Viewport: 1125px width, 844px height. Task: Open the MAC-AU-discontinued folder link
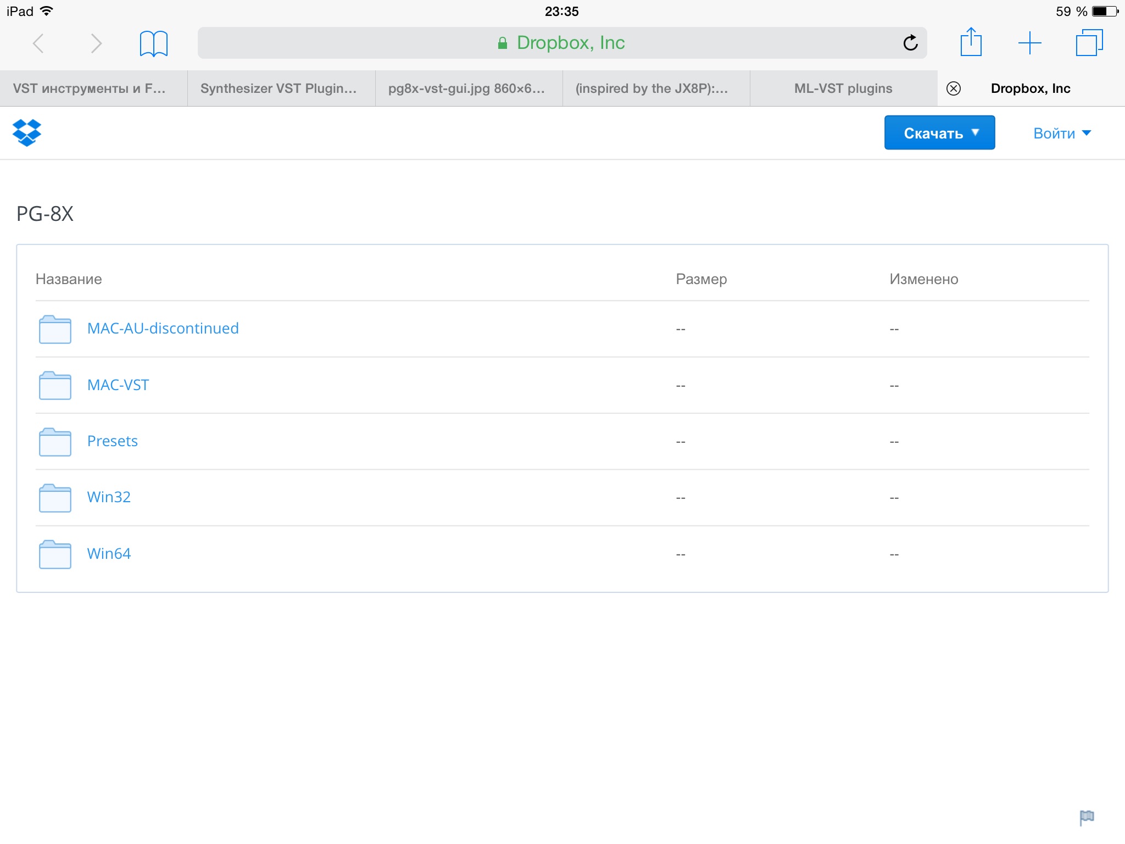tap(163, 329)
